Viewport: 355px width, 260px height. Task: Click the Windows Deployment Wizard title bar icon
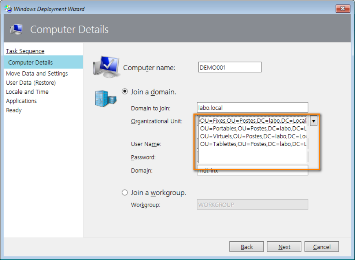[x=8, y=8]
